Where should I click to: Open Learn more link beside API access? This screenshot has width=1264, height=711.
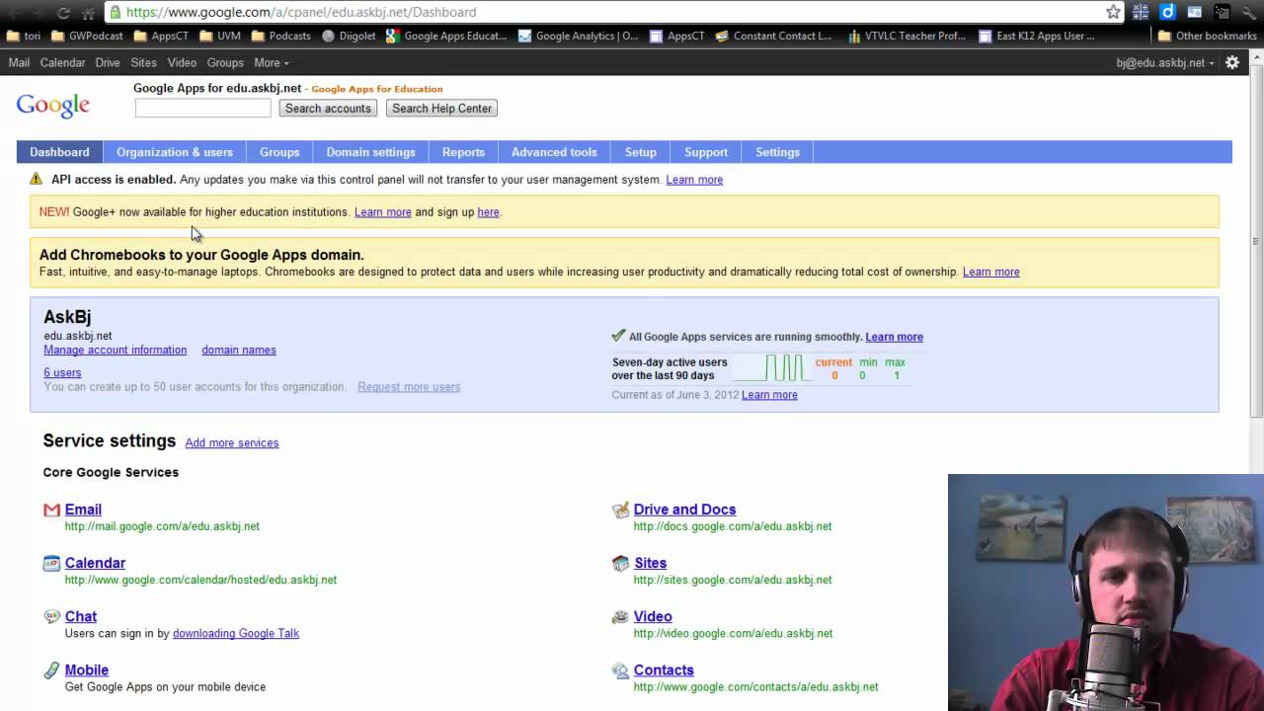[x=694, y=180]
